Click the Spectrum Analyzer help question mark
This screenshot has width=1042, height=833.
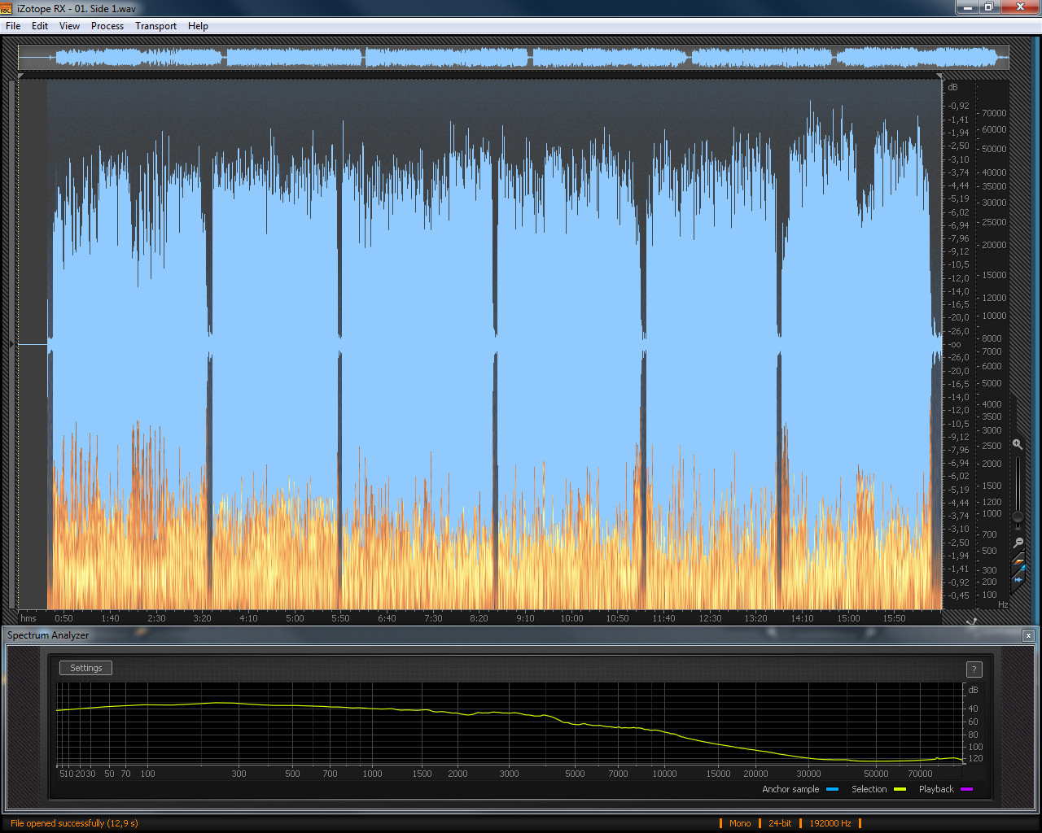click(x=974, y=669)
